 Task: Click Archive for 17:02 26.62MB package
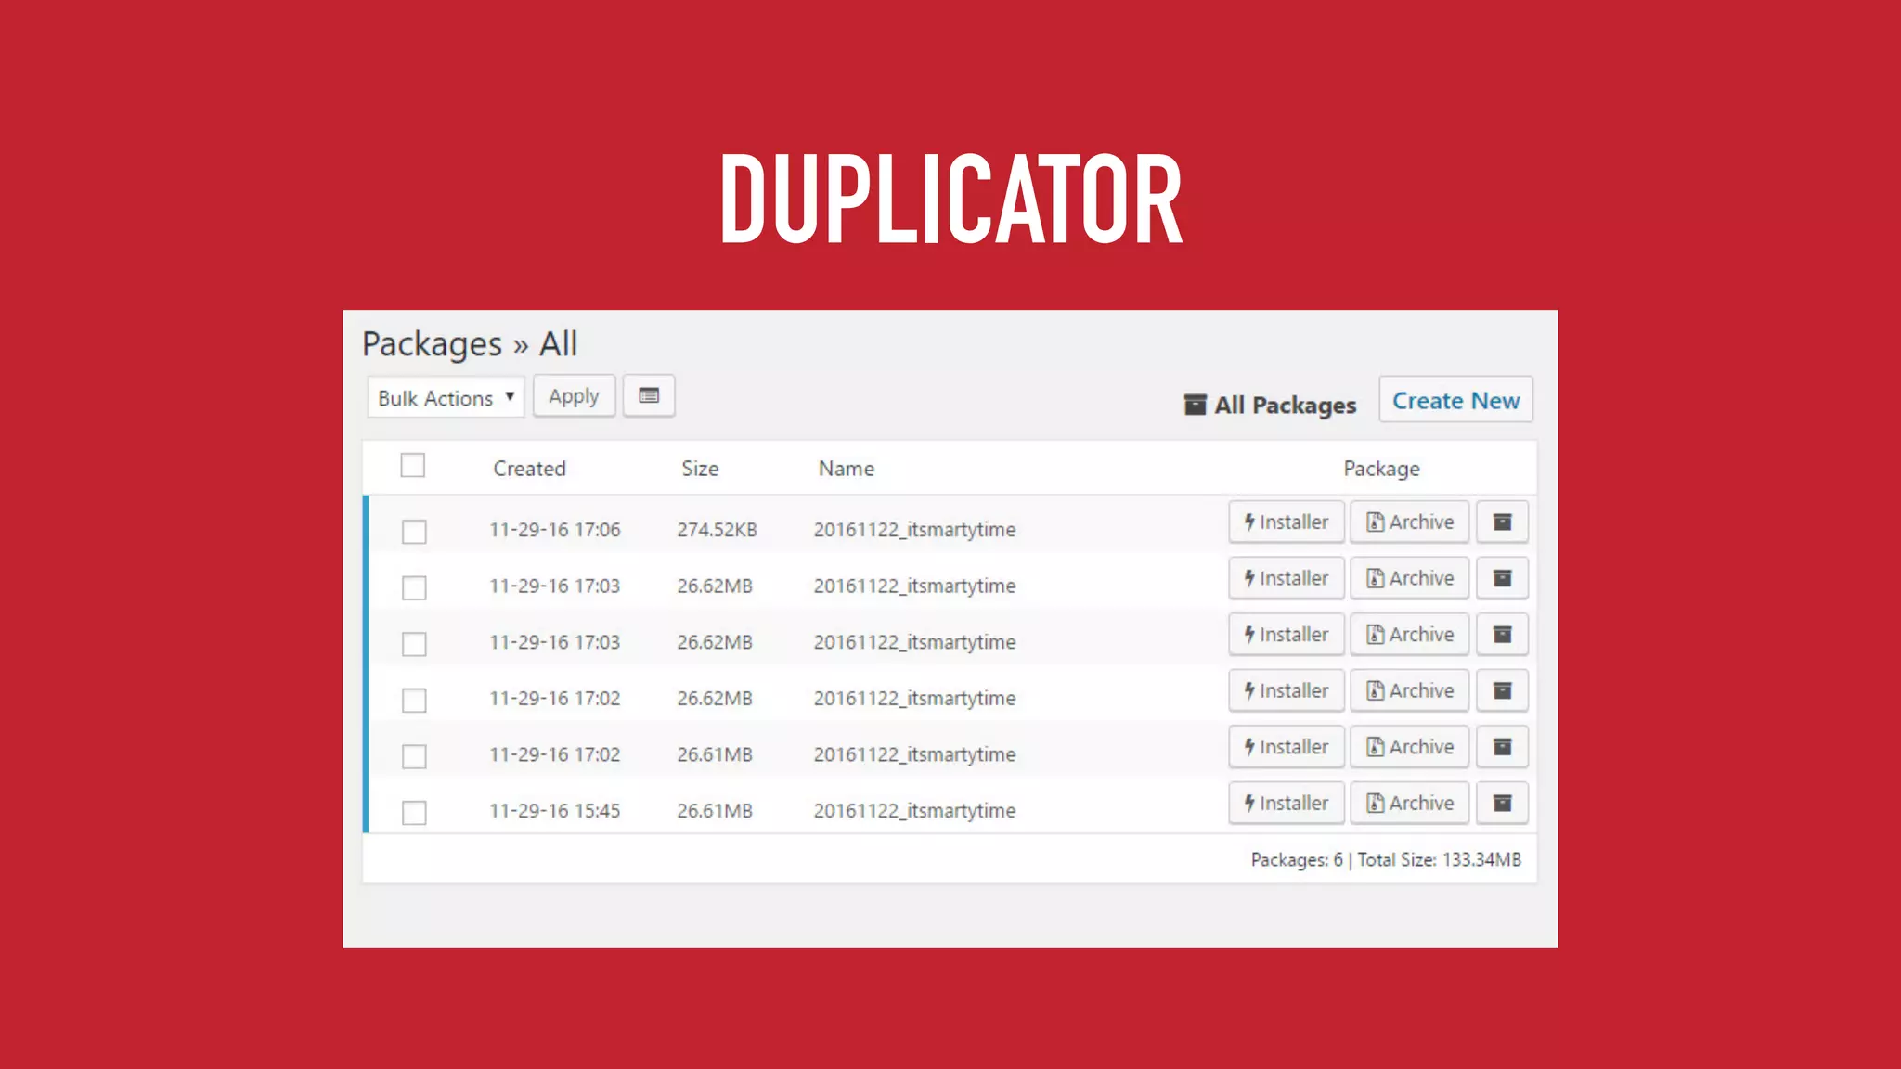click(1409, 690)
